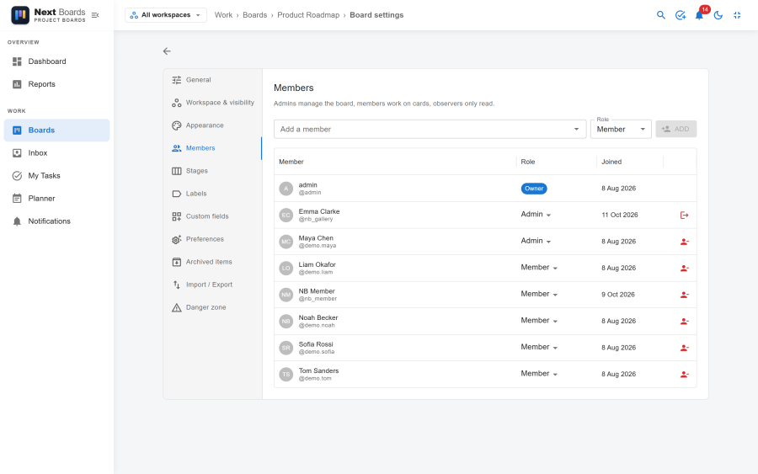Open Inbox in sidebar

click(x=57, y=152)
